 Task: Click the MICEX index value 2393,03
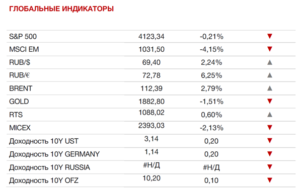[x=152, y=126]
